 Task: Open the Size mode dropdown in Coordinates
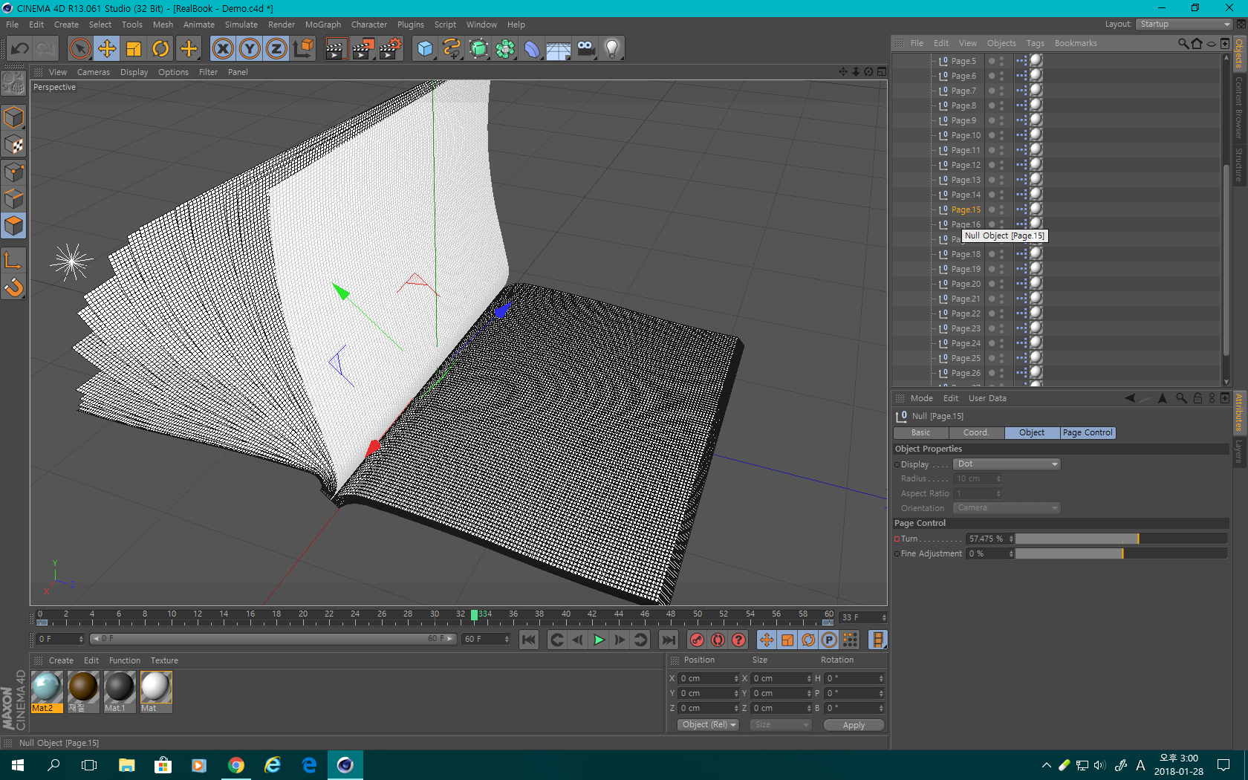point(780,725)
